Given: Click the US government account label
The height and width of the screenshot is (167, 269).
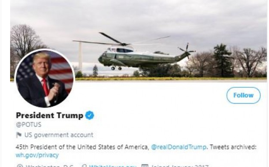Looking at the screenshot, I should coord(59,135).
